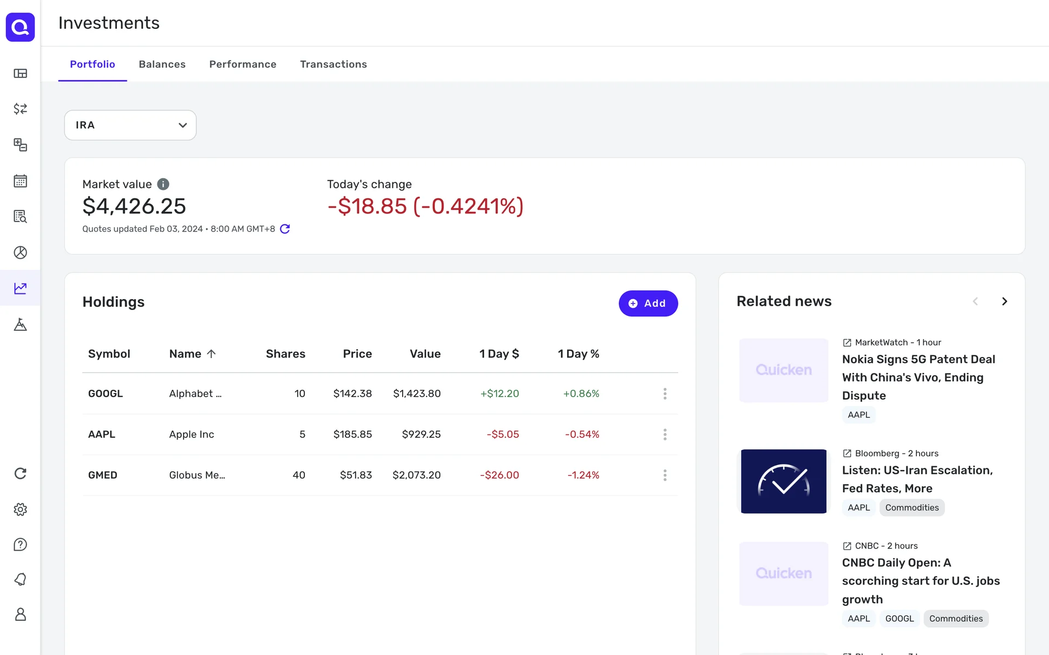
Task: Open the GMED row three-dot menu
Action: tap(664, 475)
